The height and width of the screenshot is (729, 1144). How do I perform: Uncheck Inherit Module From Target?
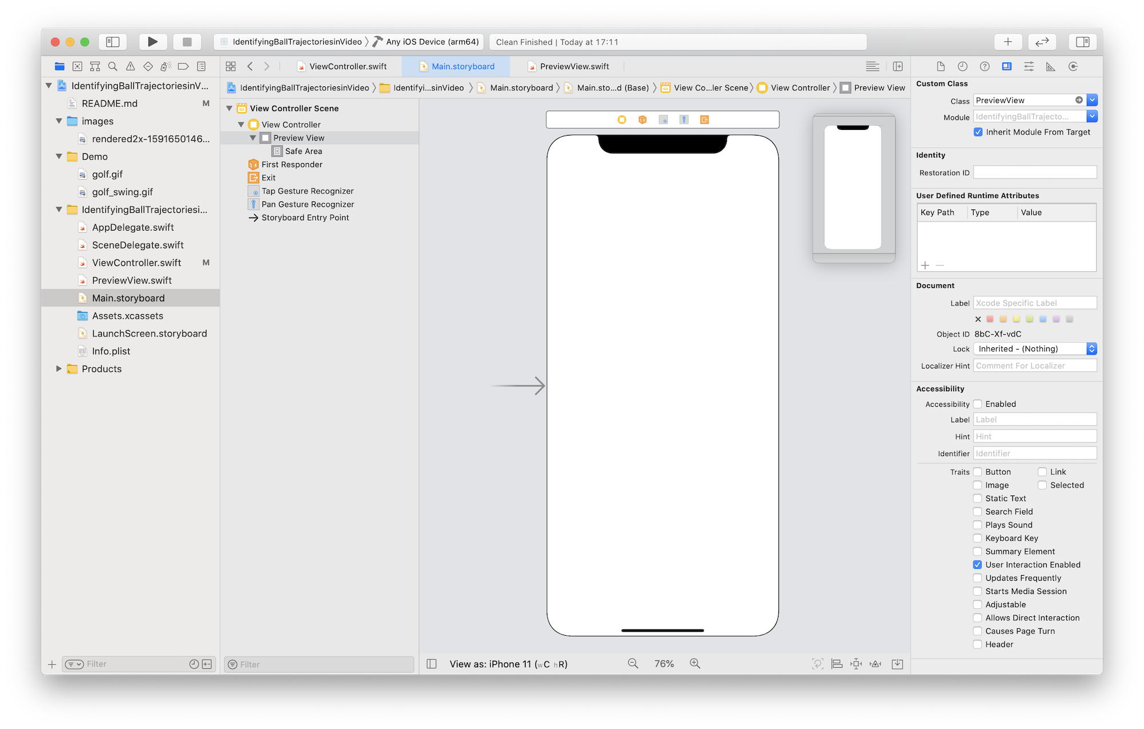point(978,132)
